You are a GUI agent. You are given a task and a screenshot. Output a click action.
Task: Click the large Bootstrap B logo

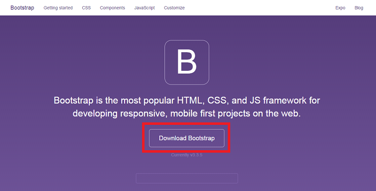pyautogui.click(x=187, y=62)
